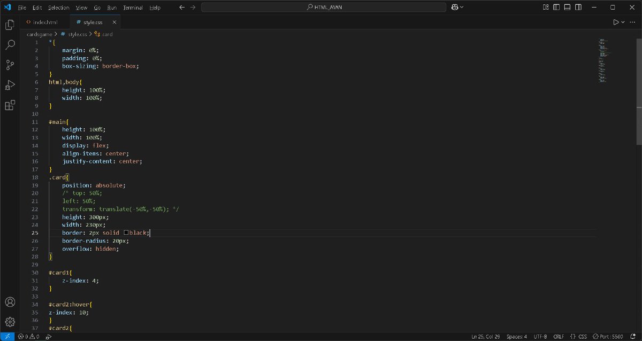642x341 pixels.
Task: Close the style.css tab
Action: [x=114, y=22]
